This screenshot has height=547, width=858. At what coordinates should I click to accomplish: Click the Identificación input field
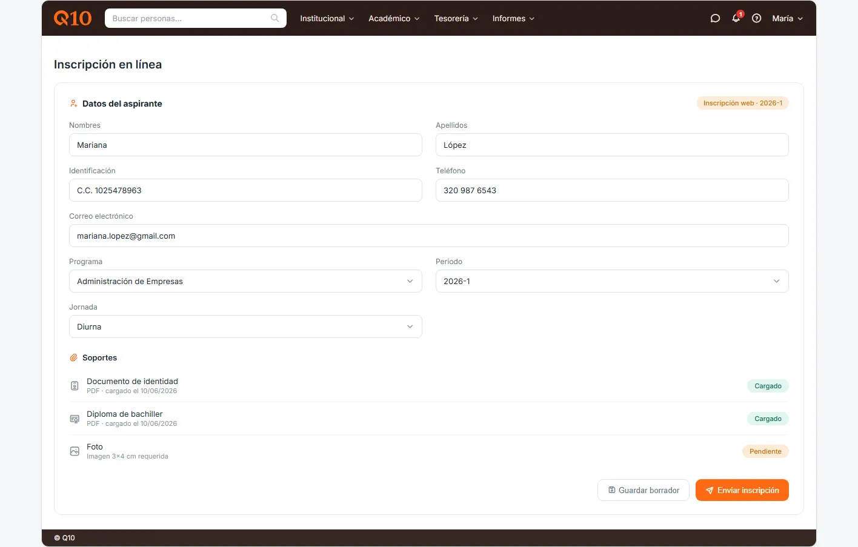[x=245, y=190]
